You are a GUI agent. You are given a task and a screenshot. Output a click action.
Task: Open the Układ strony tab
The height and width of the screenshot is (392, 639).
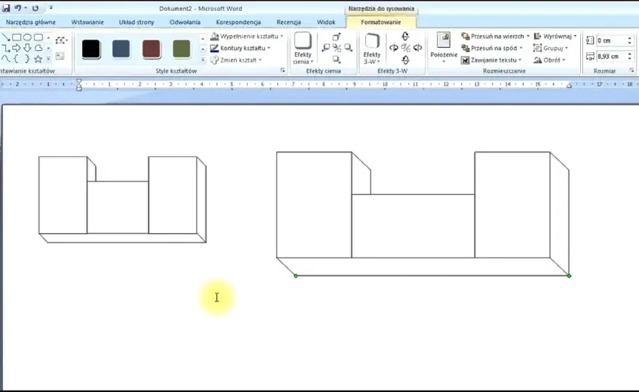(x=137, y=22)
